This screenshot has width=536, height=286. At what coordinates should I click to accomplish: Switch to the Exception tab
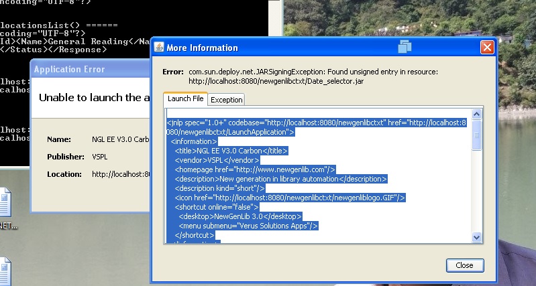coord(226,100)
